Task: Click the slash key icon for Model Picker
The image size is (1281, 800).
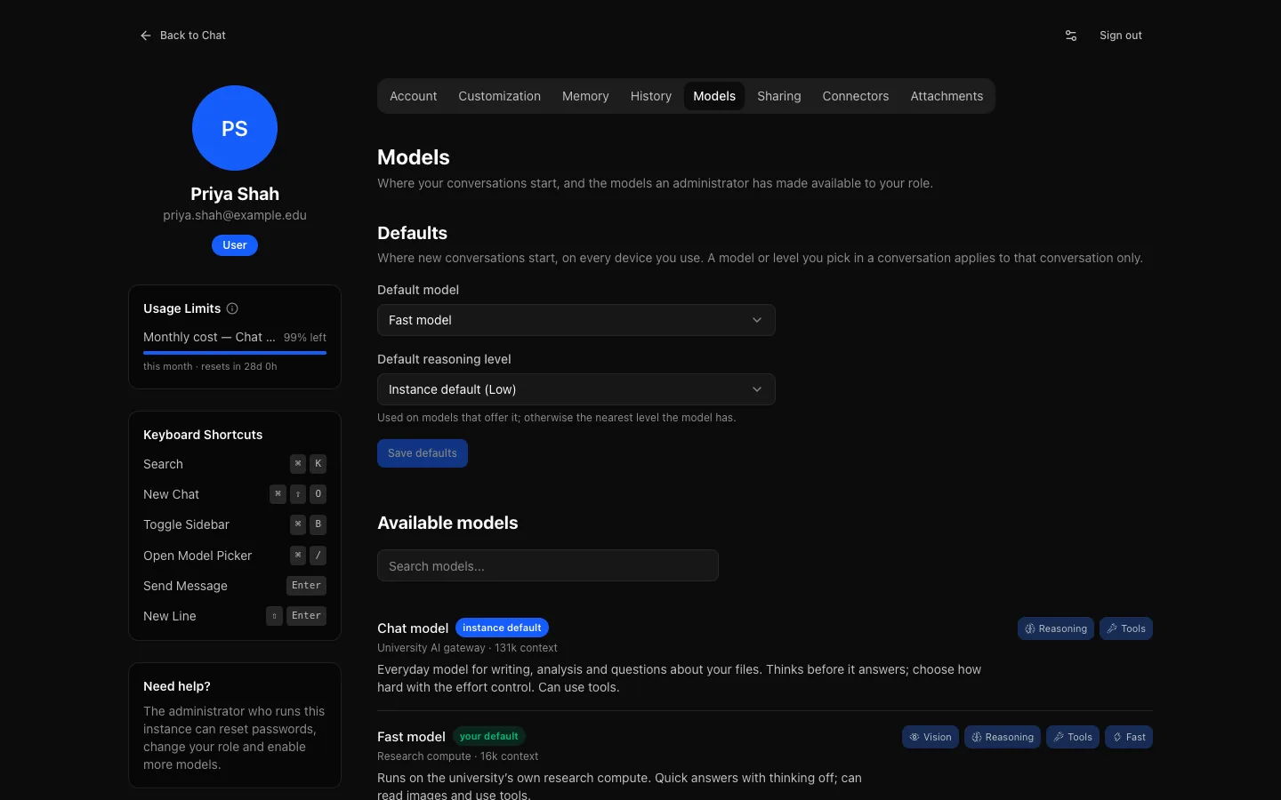Action: [318, 556]
